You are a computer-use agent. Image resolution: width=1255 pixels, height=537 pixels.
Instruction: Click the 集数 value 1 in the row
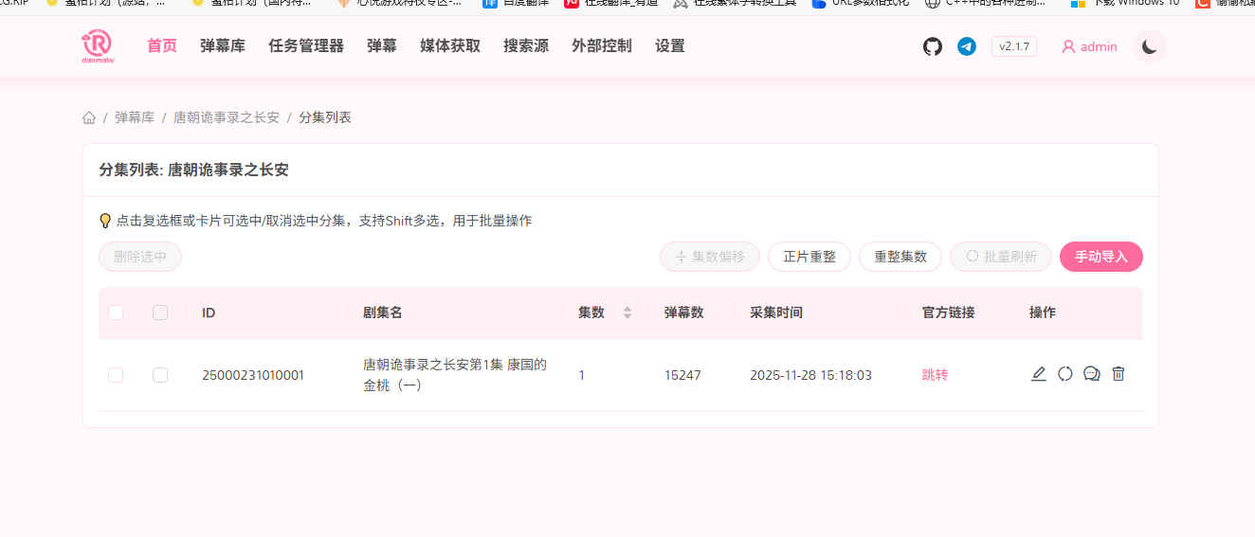pos(582,375)
